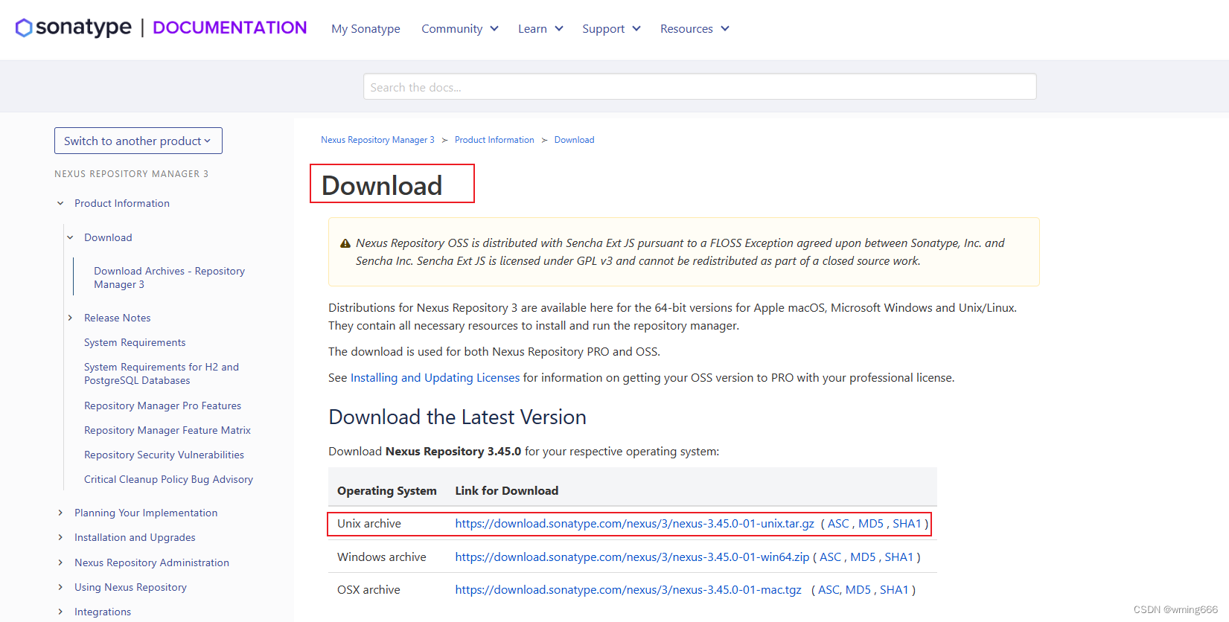Open My Sonatype menu item
This screenshot has width=1229, height=622.
click(365, 29)
